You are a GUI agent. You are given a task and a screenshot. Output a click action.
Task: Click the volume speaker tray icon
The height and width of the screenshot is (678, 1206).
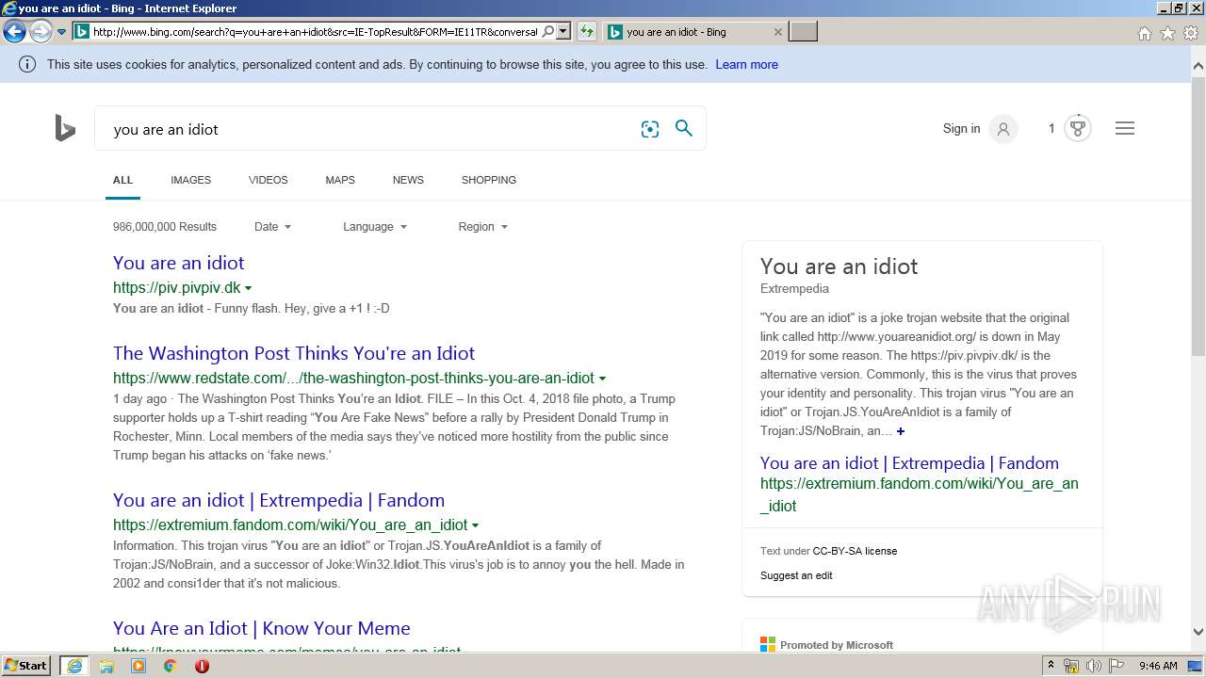1094,666
